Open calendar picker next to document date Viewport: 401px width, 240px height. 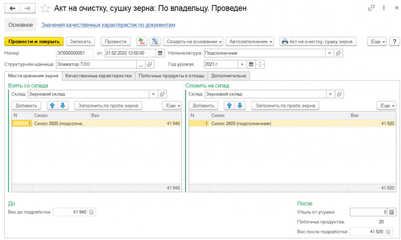click(x=160, y=53)
